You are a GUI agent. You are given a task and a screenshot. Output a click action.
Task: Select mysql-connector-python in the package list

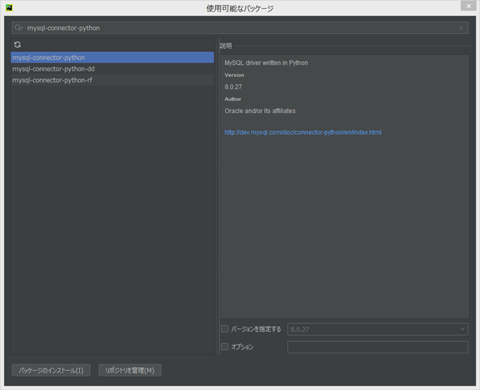[112, 58]
